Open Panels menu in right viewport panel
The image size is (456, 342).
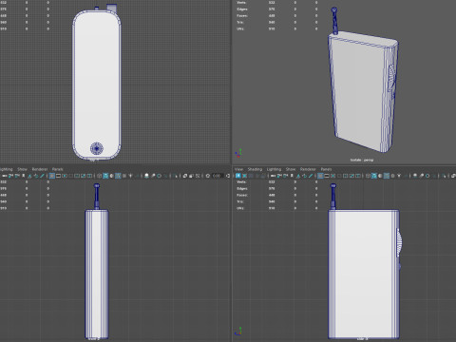[x=326, y=169]
